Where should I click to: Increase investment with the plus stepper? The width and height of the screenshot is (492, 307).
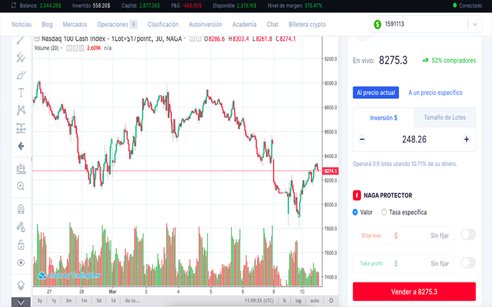(x=466, y=139)
